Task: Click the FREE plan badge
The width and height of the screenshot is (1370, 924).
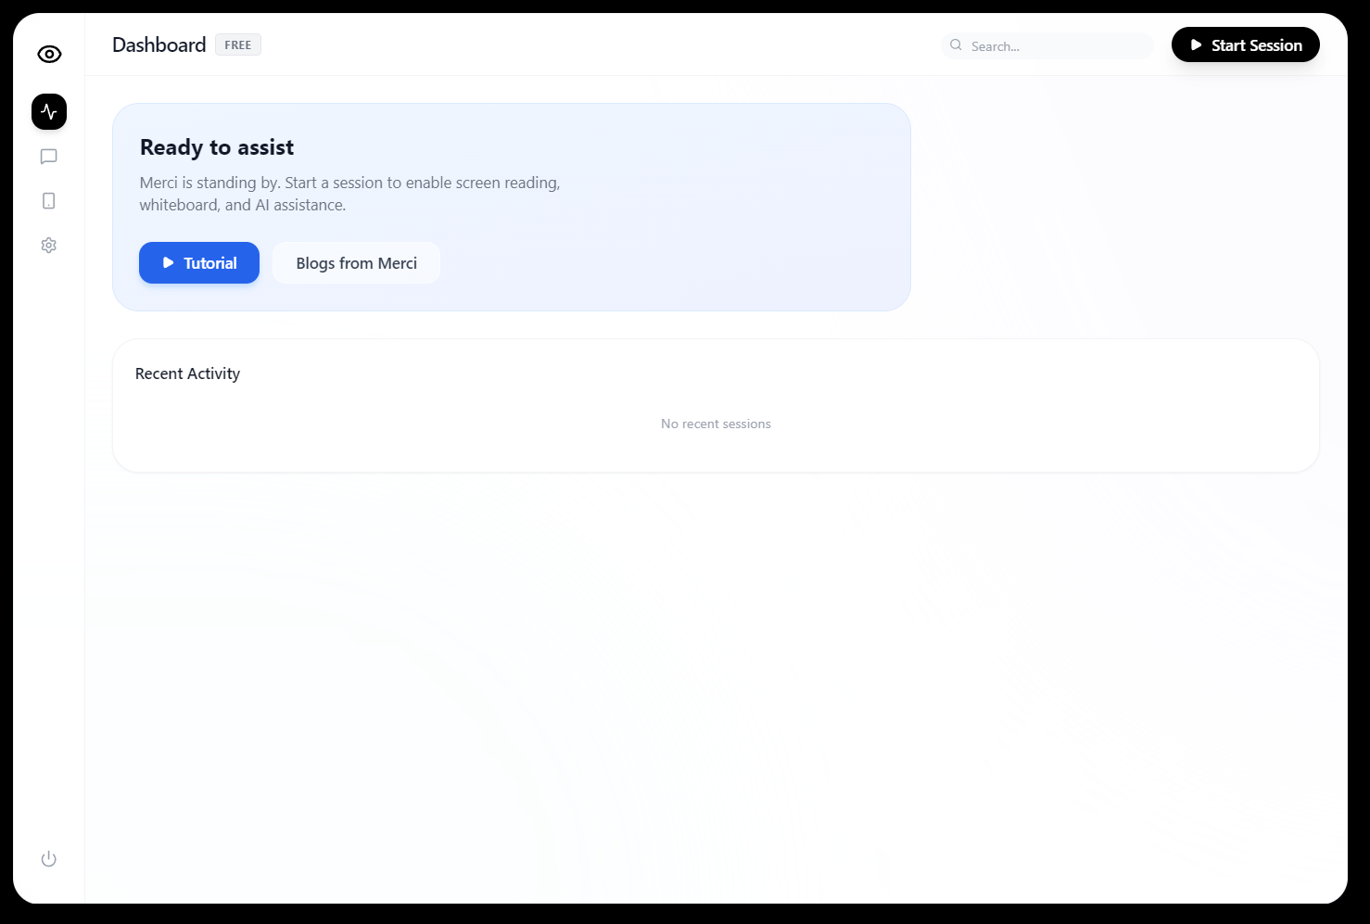Action: click(x=238, y=44)
